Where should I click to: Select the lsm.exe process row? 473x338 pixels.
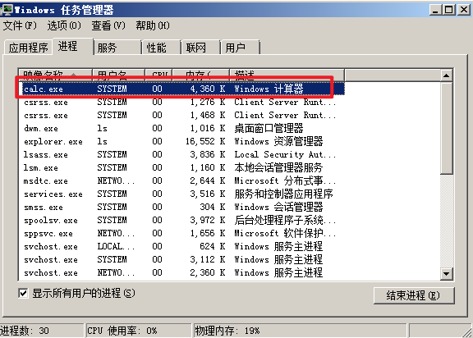pyautogui.click(x=181, y=167)
